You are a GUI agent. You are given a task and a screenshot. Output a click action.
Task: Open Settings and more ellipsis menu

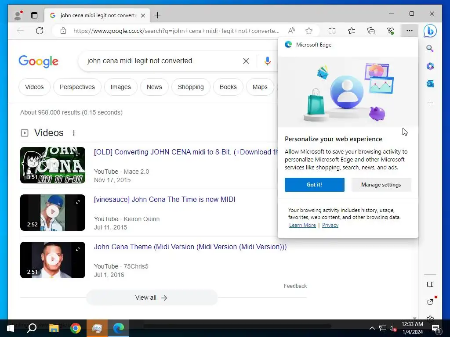coord(410,31)
